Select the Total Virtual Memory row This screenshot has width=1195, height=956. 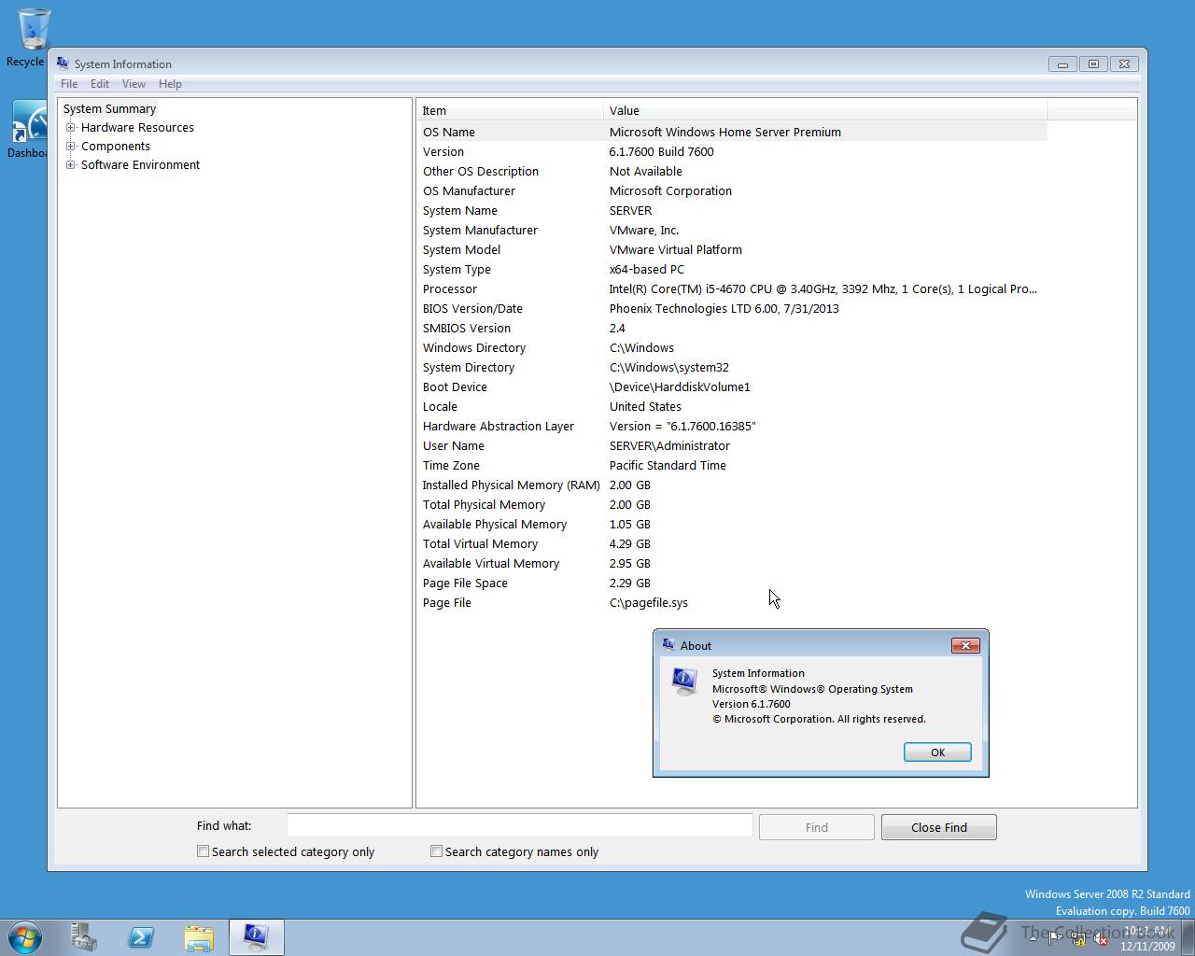[732, 543]
